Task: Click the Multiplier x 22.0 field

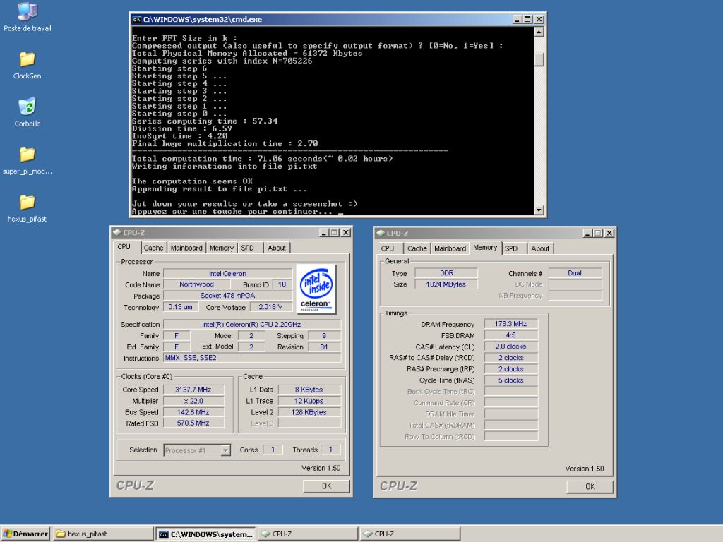Action: pos(193,401)
